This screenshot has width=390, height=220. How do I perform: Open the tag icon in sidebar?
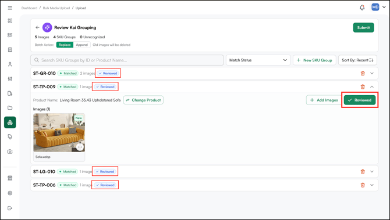[x=10, y=136]
